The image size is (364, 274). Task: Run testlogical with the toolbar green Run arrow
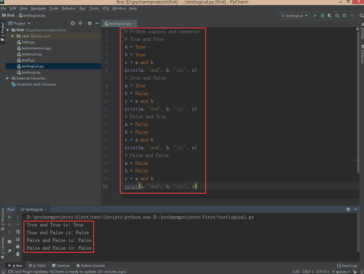(x=315, y=15)
